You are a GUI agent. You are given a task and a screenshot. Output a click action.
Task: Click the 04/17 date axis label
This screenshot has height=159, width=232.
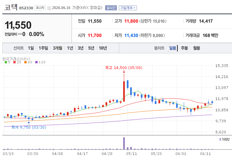tap(82, 154)
